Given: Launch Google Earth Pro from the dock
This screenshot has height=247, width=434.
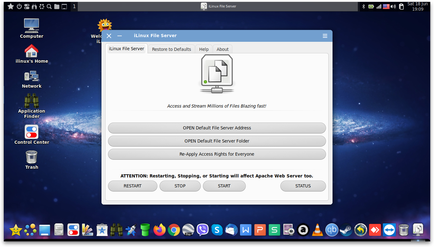Looking at the screenshot, I should coord(188,230).
